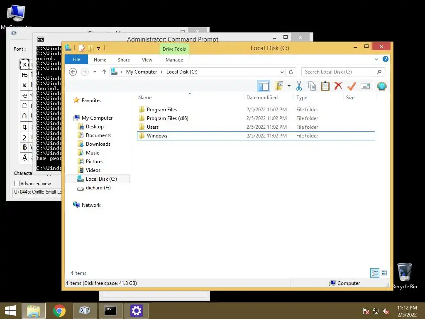The height and width of the screenshot is (319, 425).
Task: Open the folder options toolbar icon
Action: click(279, 86)
